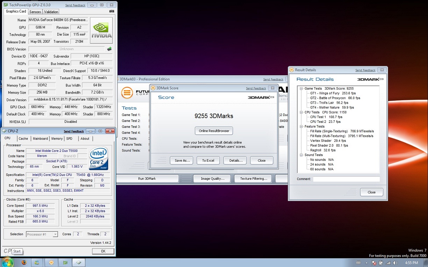Click Close button in Result Details window
The height and width of the screenshot is (267, 428).
371,192
